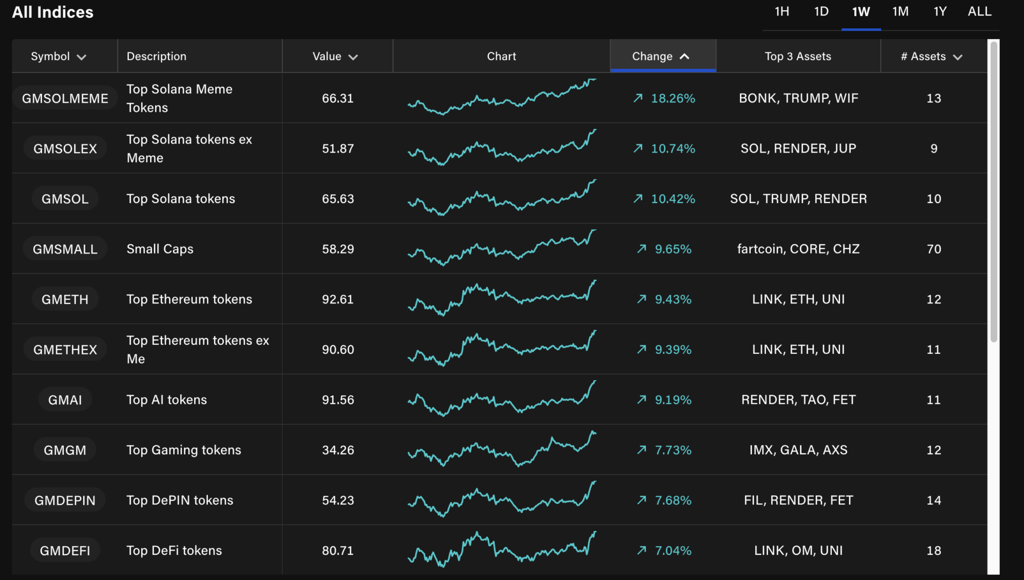Switch to the 1Y timeframe tab
1024x580 pixels.
[940, 12]
